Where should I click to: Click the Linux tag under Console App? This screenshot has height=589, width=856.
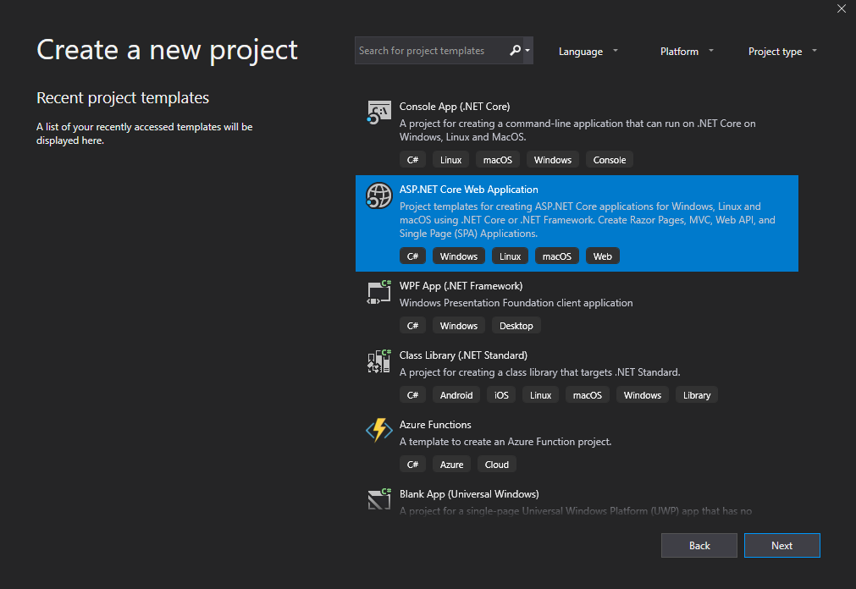(450, 160)
